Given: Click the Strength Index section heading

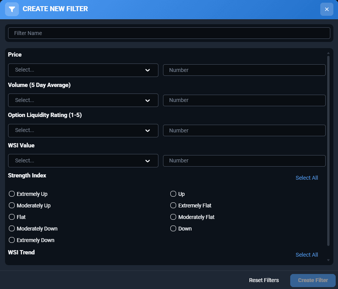Looking at the screenshot, I should 27,175.
